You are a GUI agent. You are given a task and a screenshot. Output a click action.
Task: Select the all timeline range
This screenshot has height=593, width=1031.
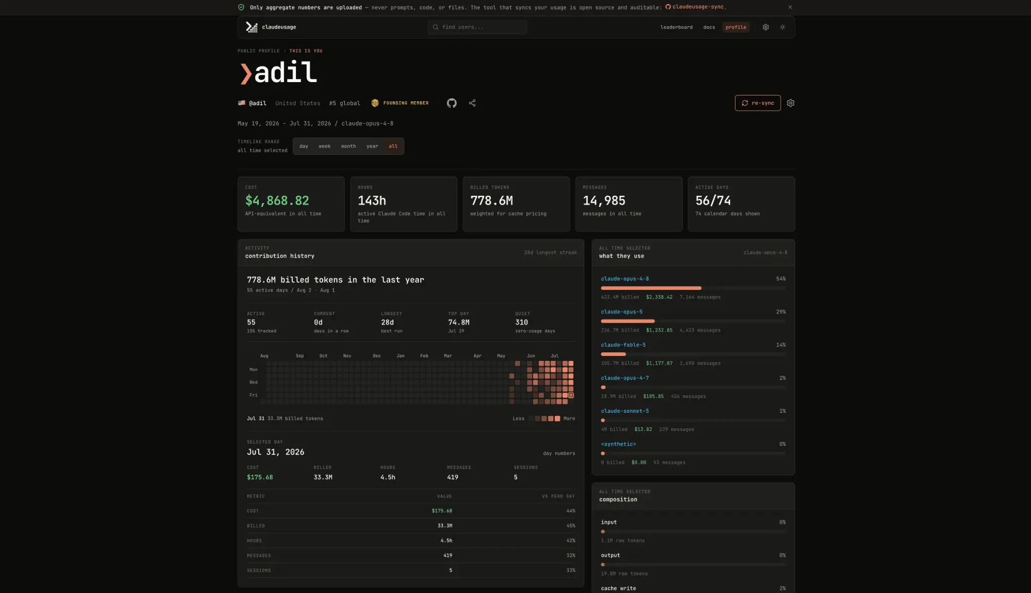point(393,146)
